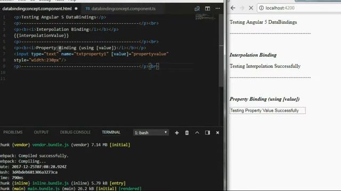
Task: Click the "propertyvalue" string in code
Action: coord(150,54)
